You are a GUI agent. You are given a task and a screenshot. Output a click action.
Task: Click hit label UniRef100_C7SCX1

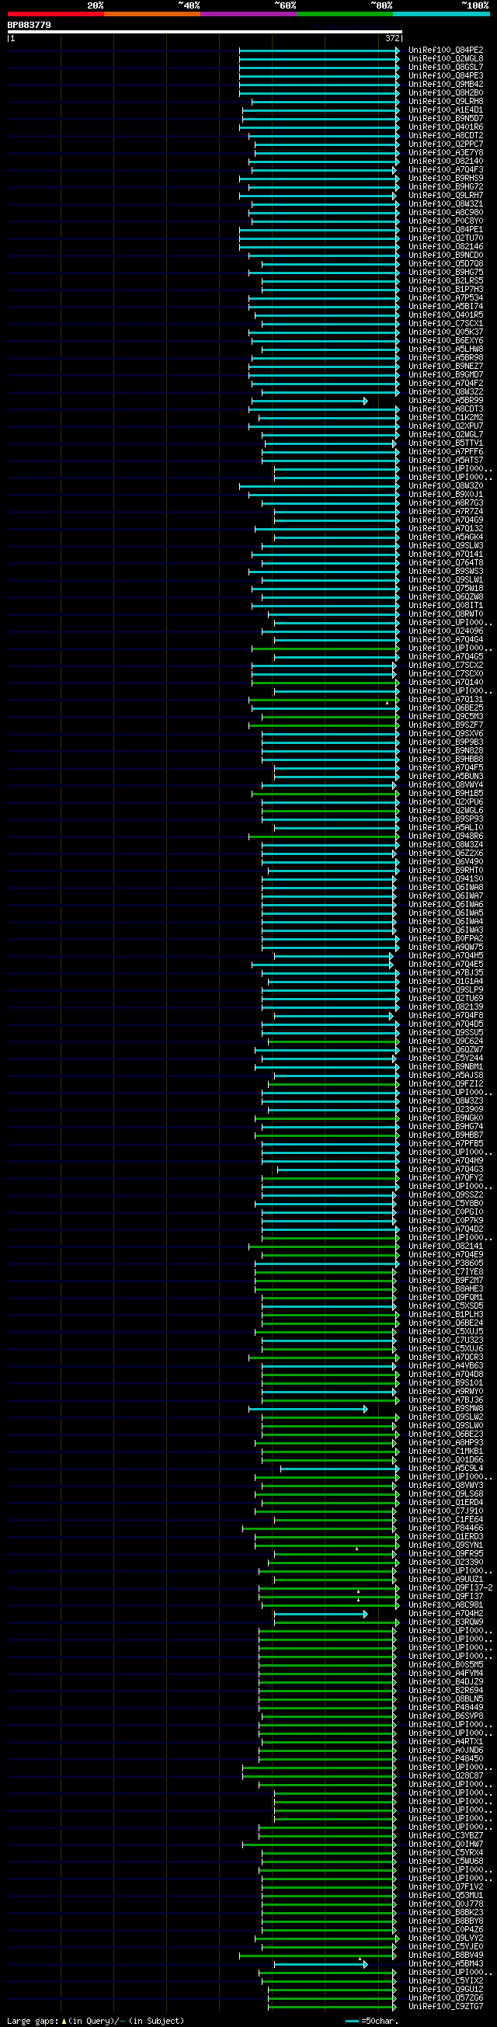pos(446,324)
